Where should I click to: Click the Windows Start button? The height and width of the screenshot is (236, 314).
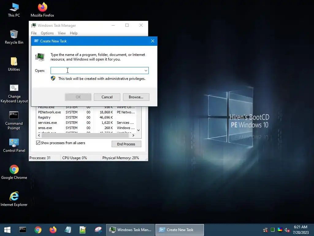click(7, 230)
